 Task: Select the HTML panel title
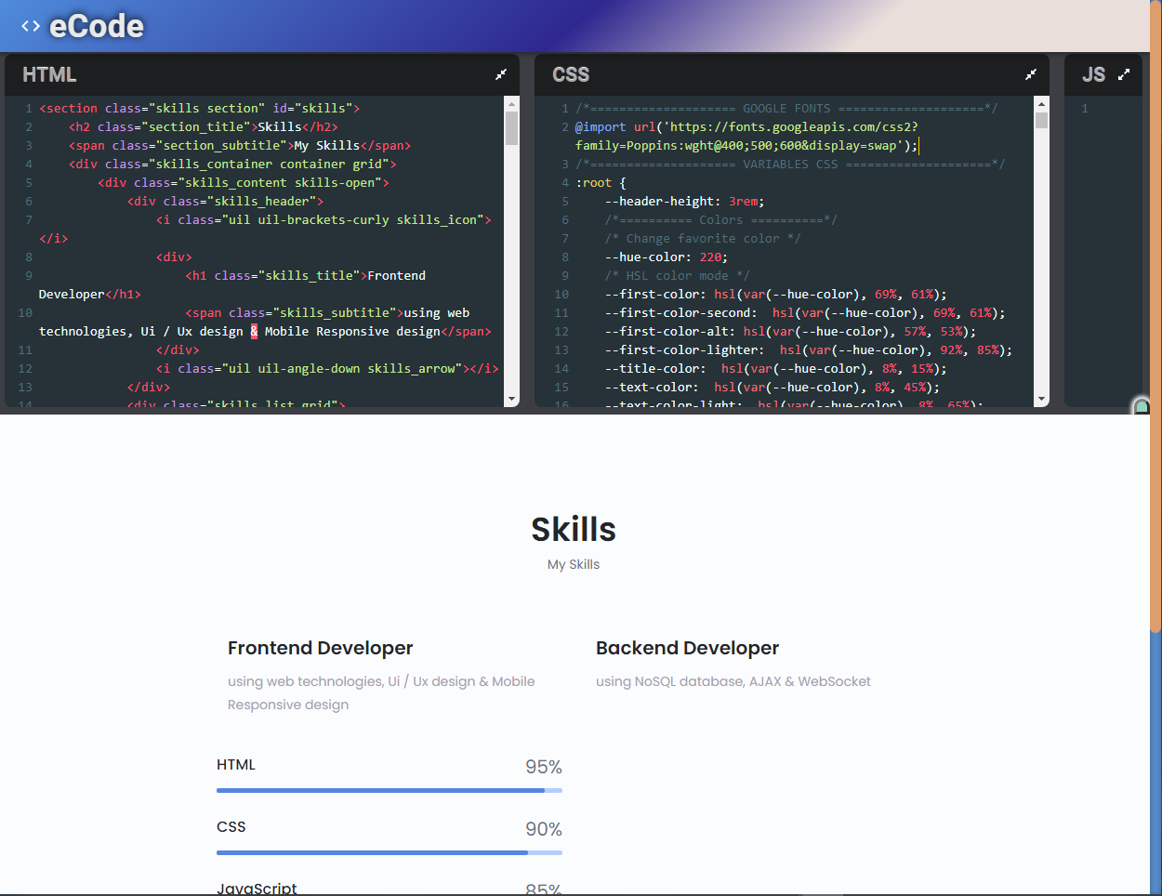pos(49,74)
